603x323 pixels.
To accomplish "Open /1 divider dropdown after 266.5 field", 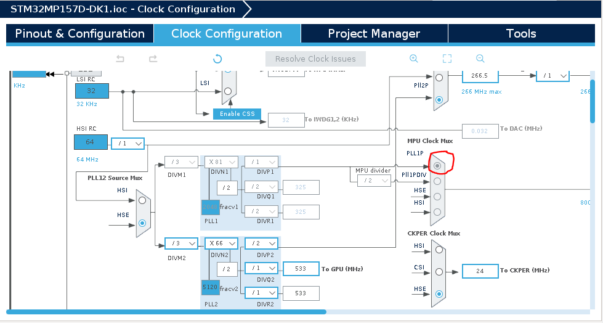I will 552,76.
